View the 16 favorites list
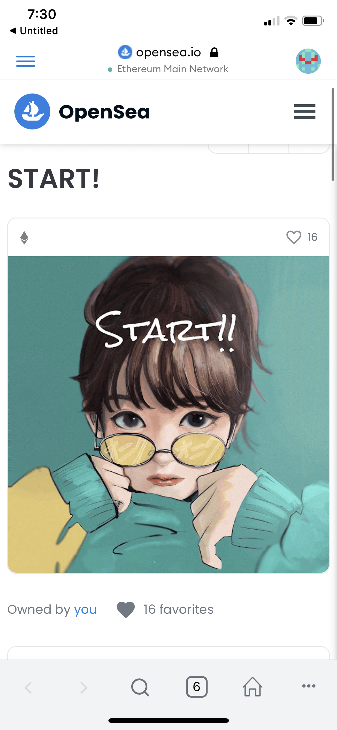Screen dimensions: 337x730 pyautogui.click(x=179, y=609)
